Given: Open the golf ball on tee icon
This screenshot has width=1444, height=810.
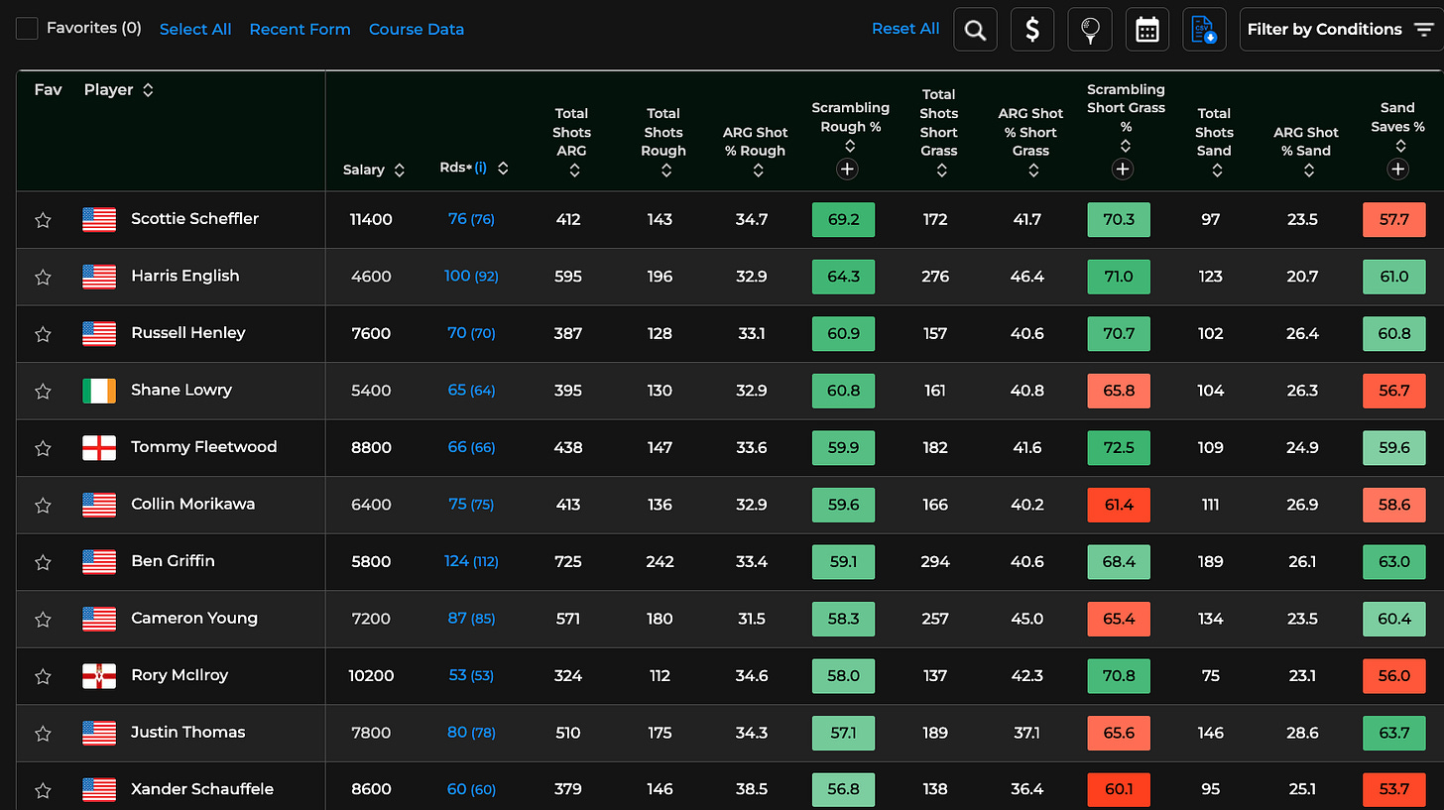Looking at the screenshot, I should [x=1090, y=30].
